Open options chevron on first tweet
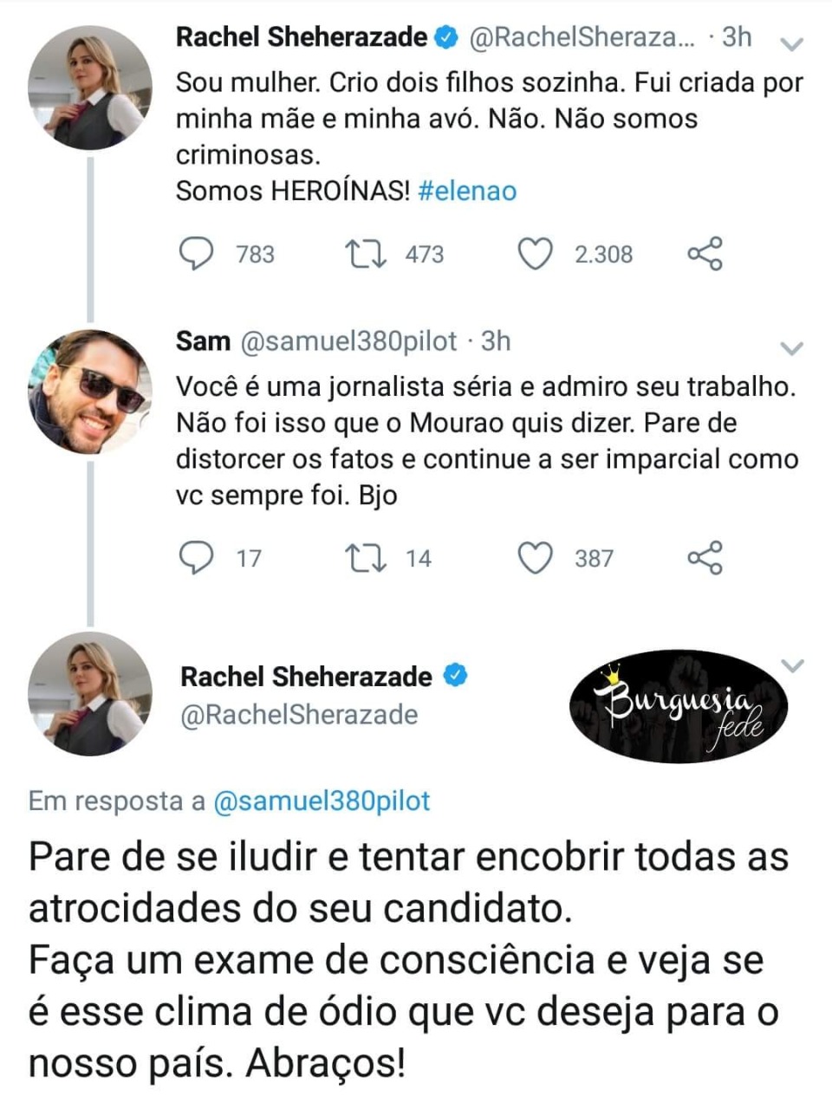Viewport: 832px width, 1109px height. [792, 43]
